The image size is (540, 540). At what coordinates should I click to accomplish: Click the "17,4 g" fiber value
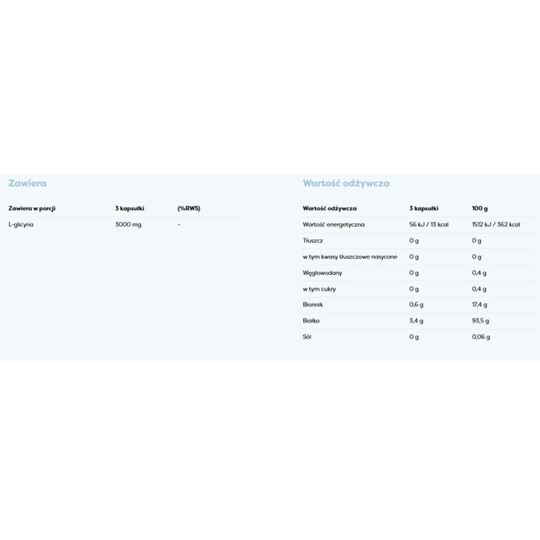click(x=480, y=305)
